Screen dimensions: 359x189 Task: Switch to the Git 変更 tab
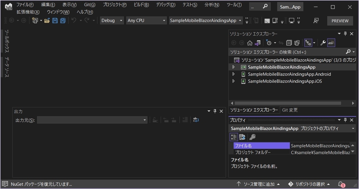pos(290,110)
